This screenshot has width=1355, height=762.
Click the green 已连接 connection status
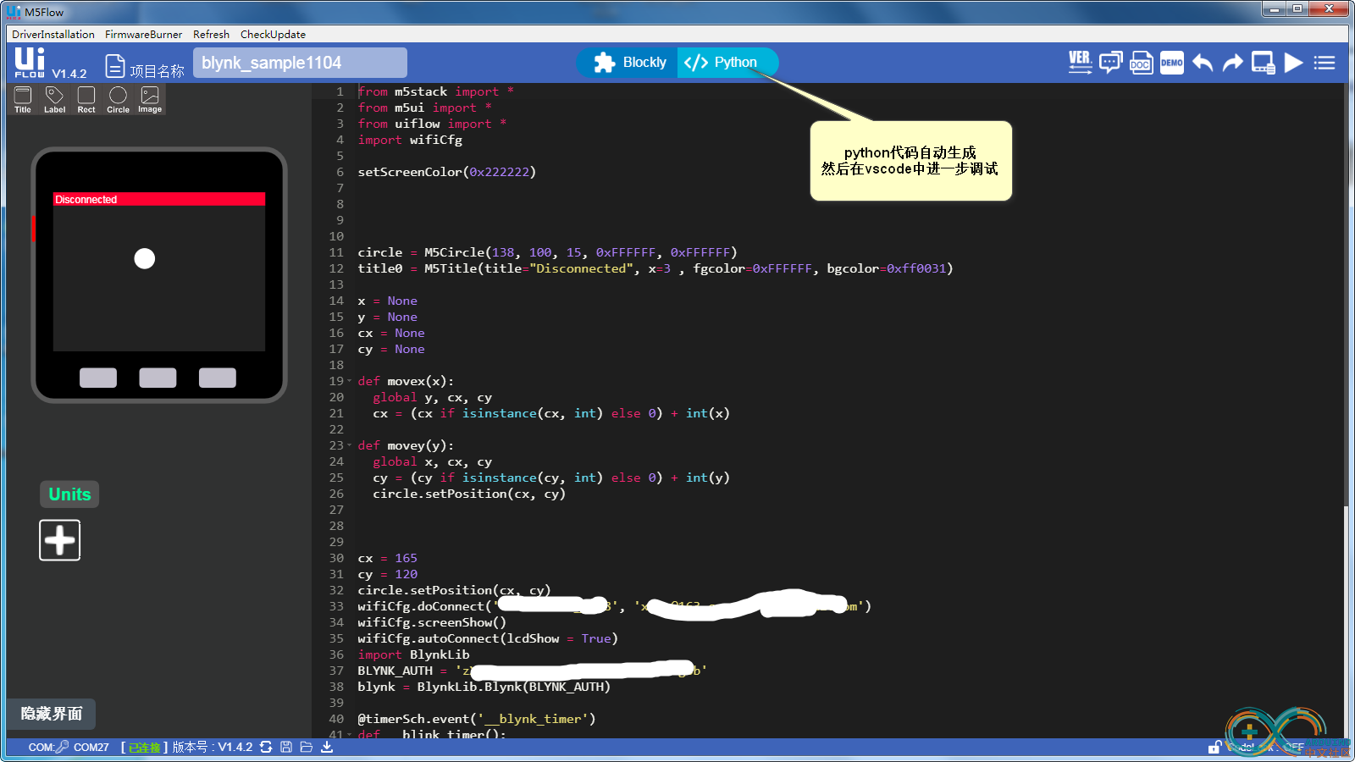[144, 748]
